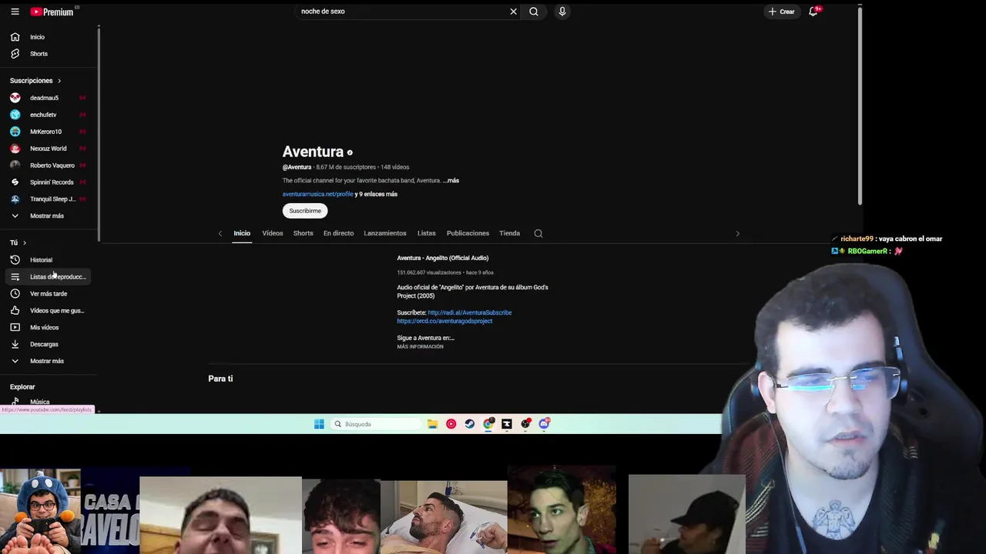986x554 pixels.
Task: Open Mis vídeos
Action: click(48, 328)
